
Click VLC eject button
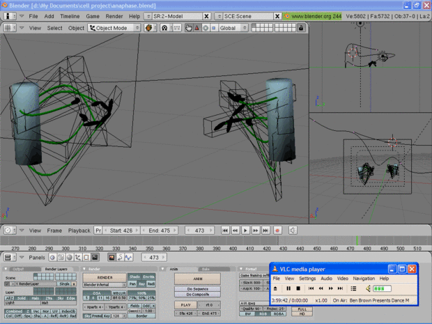[x=275, y=288]
